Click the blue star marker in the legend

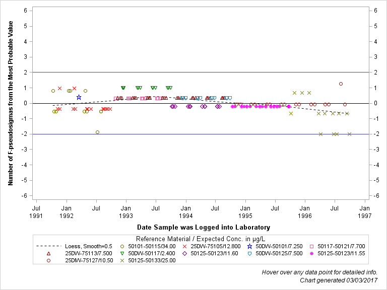[249, 246]
